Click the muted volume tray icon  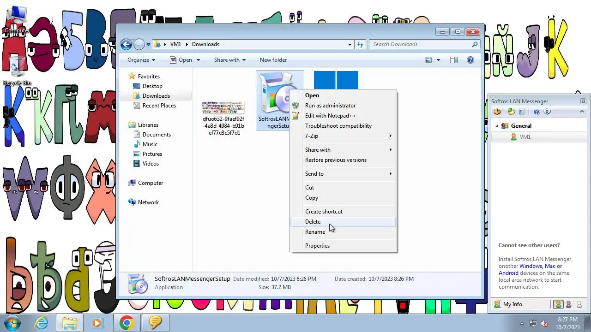pyautogui.click(x=544, y=323)
